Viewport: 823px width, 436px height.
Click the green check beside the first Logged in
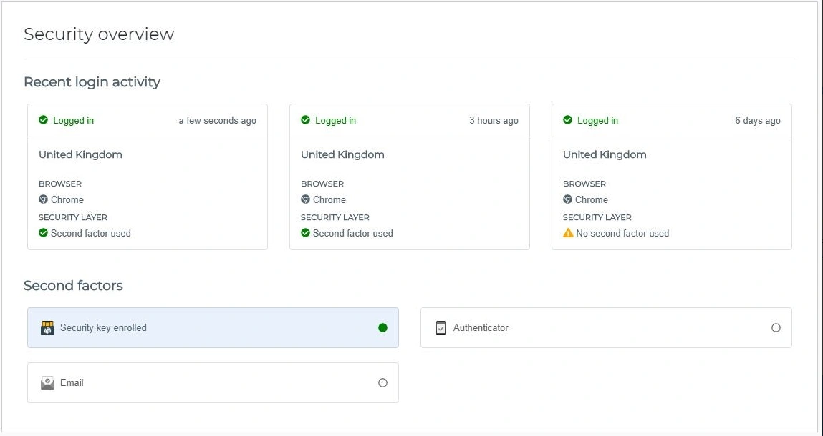pyautogui.click(x=44, y=120)
